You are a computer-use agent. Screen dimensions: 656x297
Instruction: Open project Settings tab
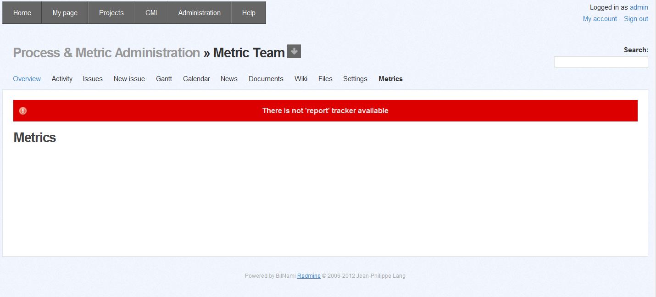pos(355,79)
